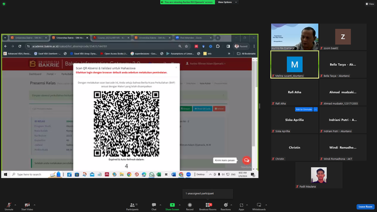Image resolution: width=377 pixels, height=212 pixels.
Task: Click Windows Start button in shared screen
Action: [5, 174]
